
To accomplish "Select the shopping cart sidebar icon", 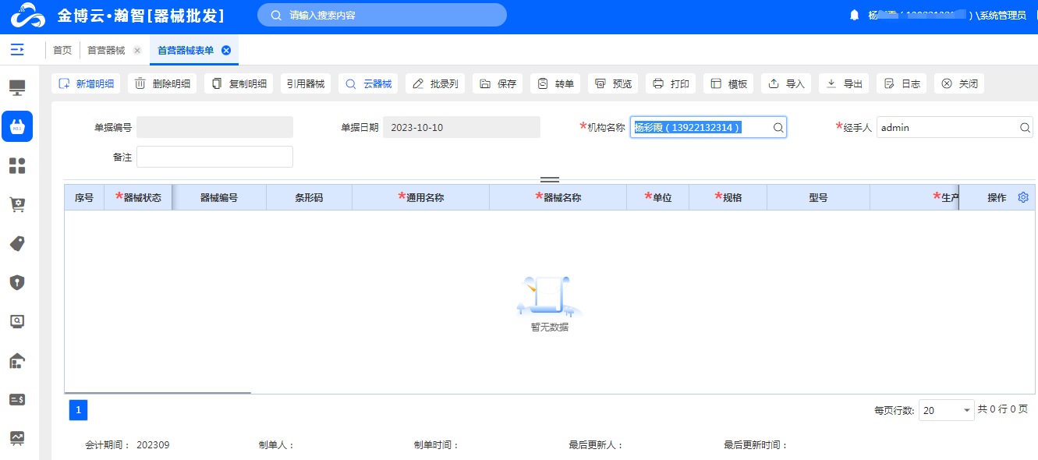I will pos(17,204).
